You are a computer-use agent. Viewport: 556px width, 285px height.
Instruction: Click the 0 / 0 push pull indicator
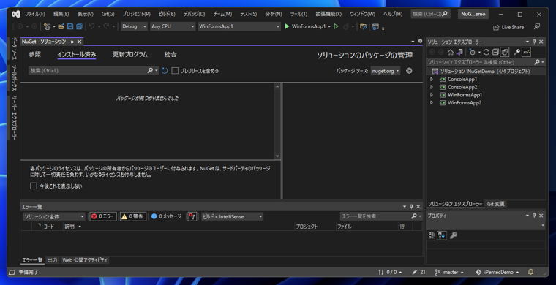391,273
